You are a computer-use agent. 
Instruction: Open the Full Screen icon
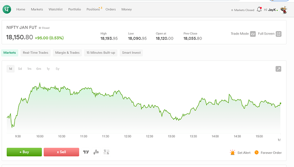pyautogui.click(x=279, y=34)
